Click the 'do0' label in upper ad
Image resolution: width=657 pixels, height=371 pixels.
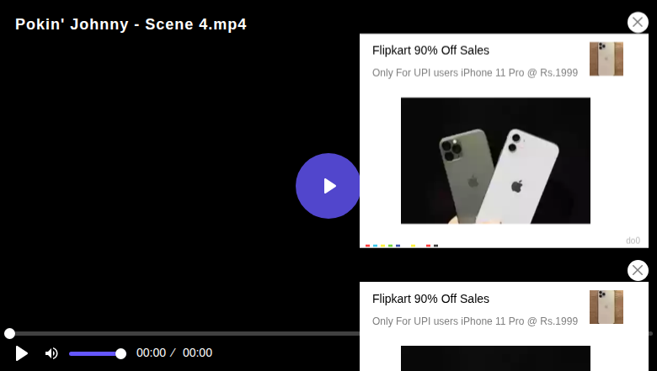[x=633, y=241]
